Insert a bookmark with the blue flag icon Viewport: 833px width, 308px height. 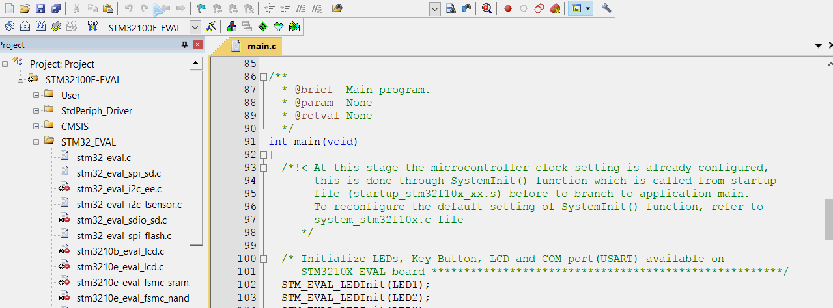tap(201, 8)
